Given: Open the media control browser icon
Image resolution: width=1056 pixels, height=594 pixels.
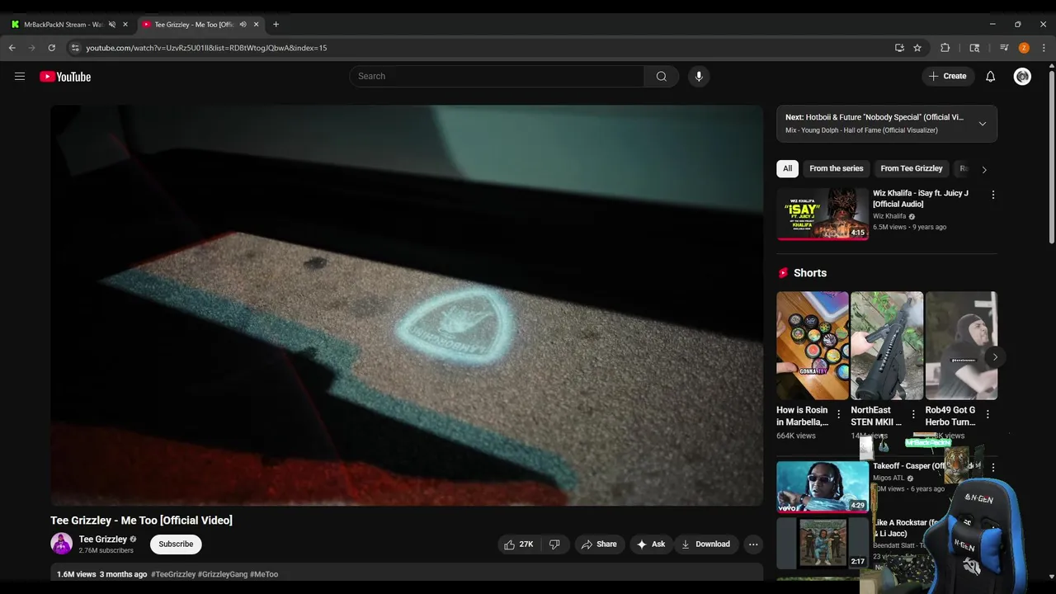Looking at the screenshot, I should (1004, 48).
